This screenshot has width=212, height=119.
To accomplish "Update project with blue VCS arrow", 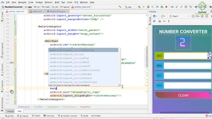I will (177, 7).
